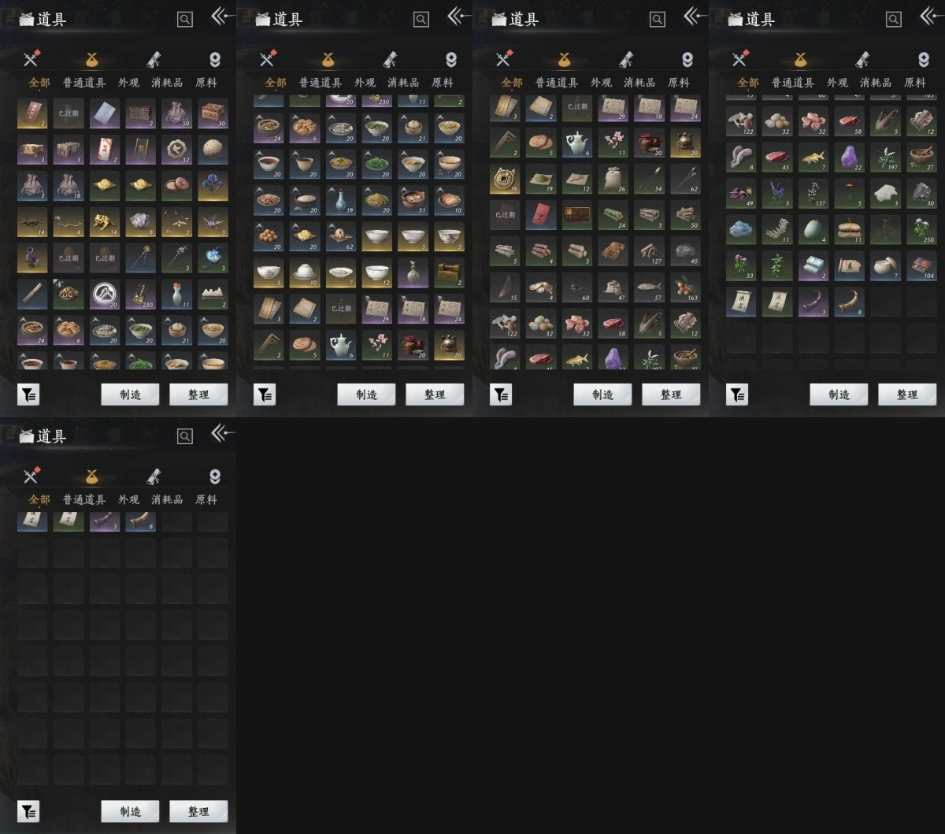
Task: Select the blue flower item, first panel
Action: click(213, 187)
